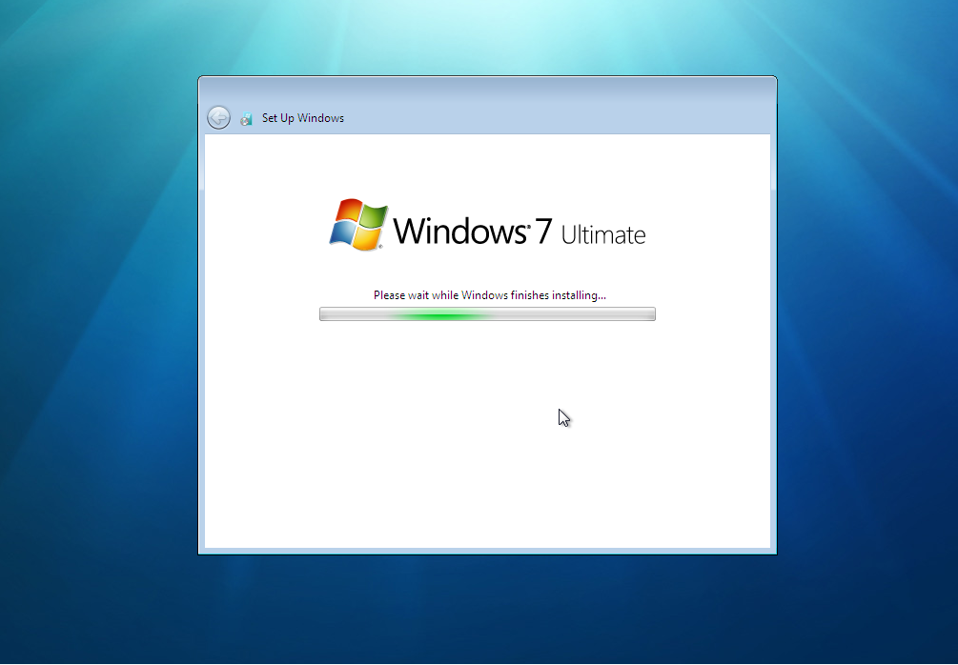Click the trademark symbol after the Windows wordmark
Screen dimensions: 958x665
pos(527,225)
